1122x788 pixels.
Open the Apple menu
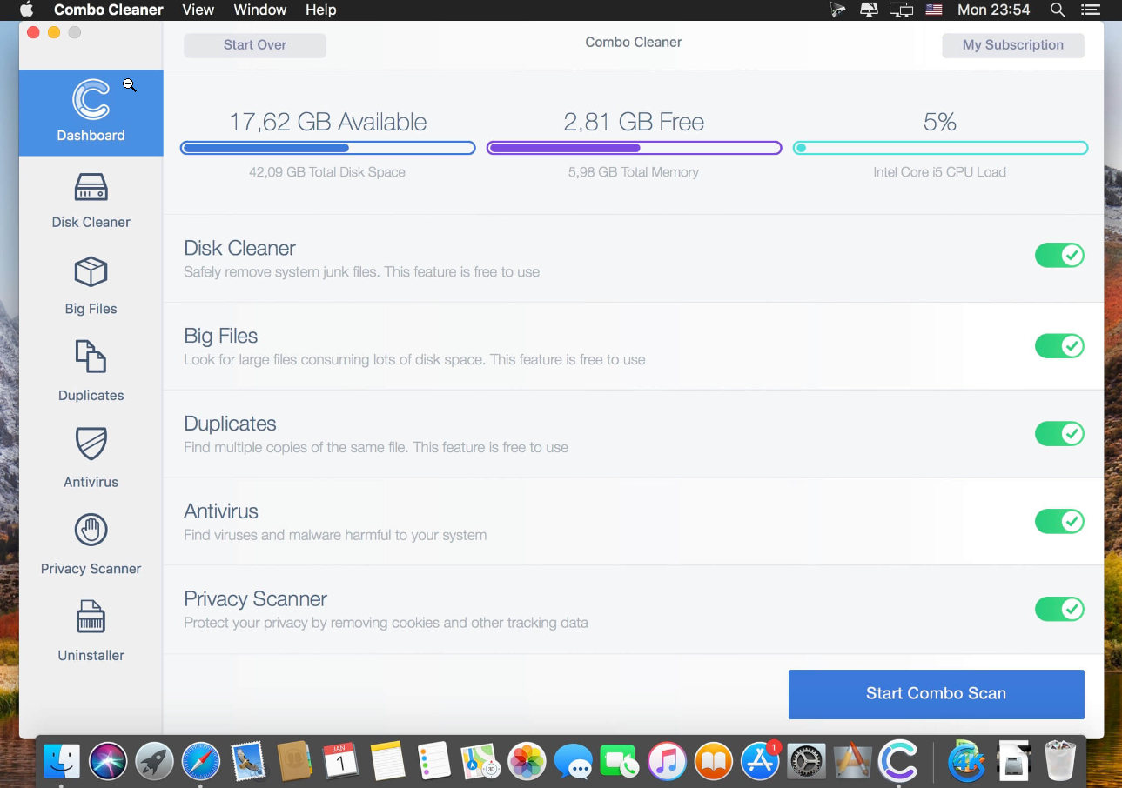pyautogui.click(x=26, y=10)
